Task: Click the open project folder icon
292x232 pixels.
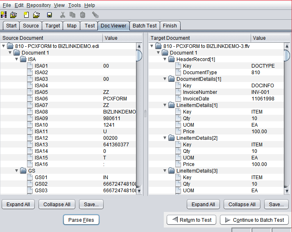Action: [x=14, y=15]
